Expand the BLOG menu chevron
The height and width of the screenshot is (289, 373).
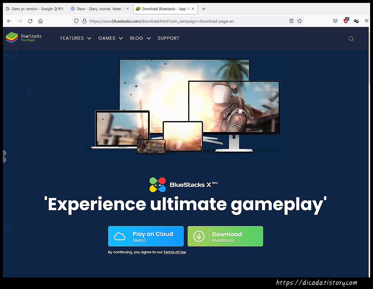tap(149, 38)
